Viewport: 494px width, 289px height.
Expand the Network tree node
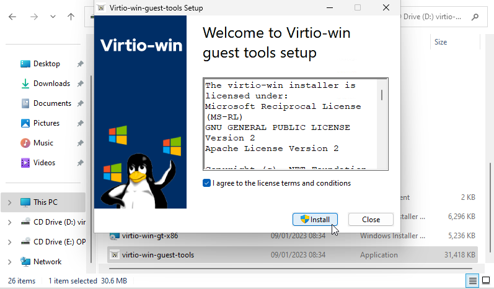9,262
